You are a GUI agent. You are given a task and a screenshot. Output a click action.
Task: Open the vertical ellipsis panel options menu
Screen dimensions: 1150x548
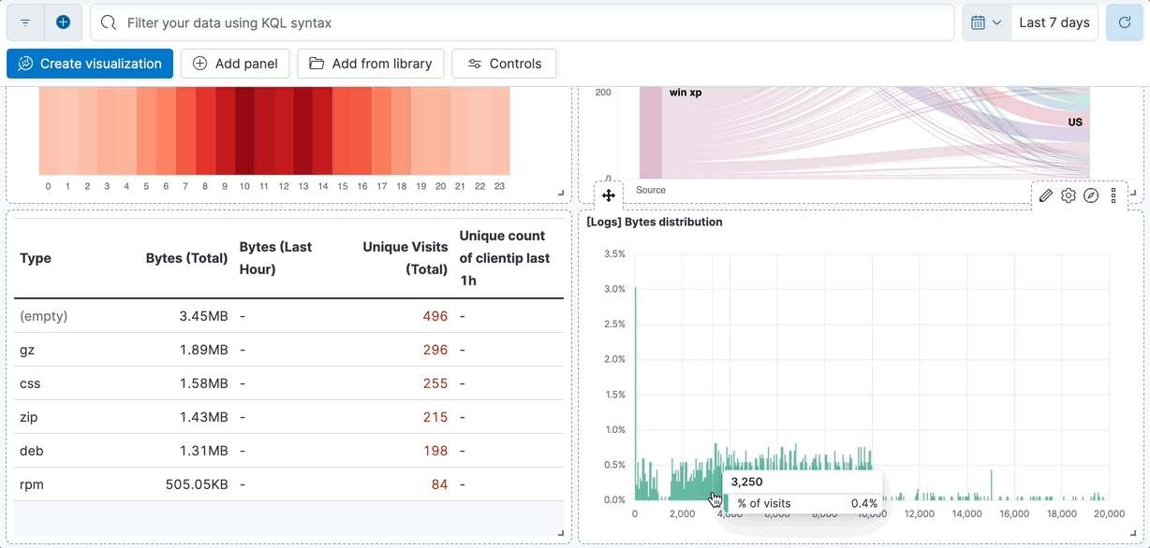pyautogui.click(x=1113, y=195)
